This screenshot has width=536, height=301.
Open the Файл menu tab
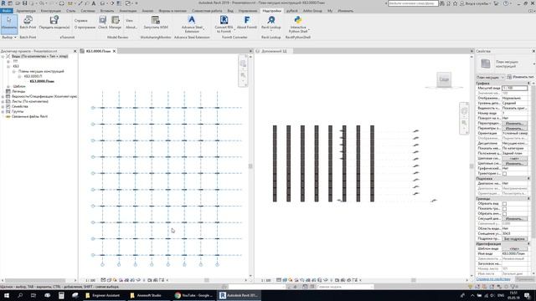click(x=7, y=11)
